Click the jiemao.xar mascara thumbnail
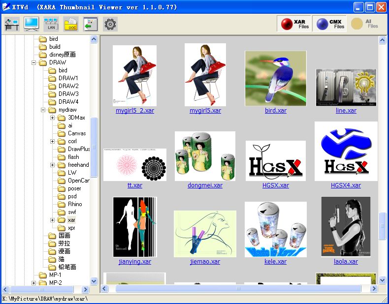This screenshot has width=389, height=304. [x=205, y=234]
